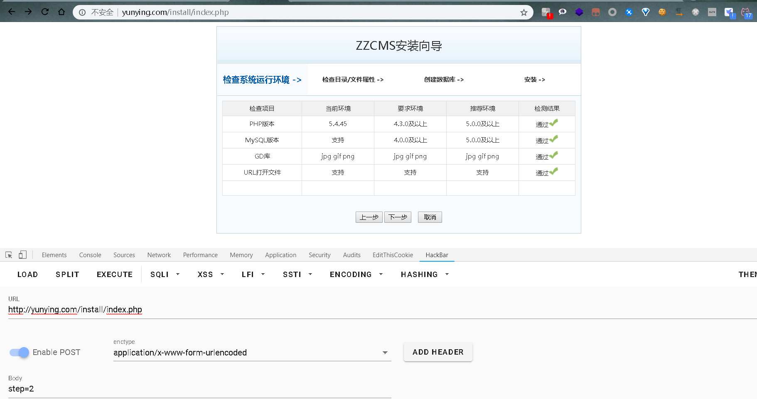This screenshot has height=399, width=757.
Task: Select the HackBar tab
Action: 437,255
